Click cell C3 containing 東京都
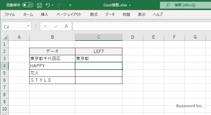Viewport: 211px width, 115px height. [99, 59]
